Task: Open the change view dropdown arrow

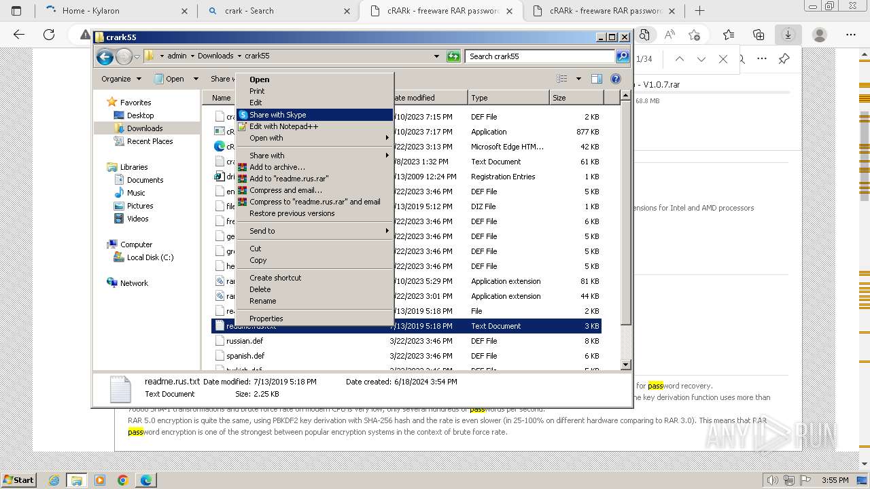Action: point(578,79)
